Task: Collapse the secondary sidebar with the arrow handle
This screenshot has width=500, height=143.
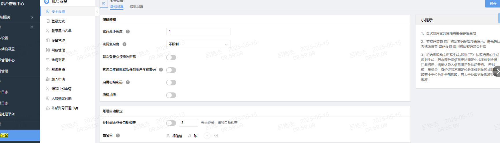Action: pyautogui.click(x=97, y=12)
